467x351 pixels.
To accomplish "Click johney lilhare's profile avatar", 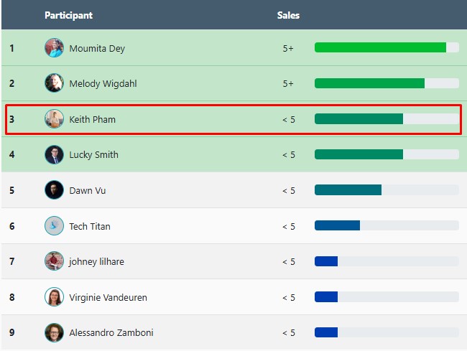I will coord(54,261).
